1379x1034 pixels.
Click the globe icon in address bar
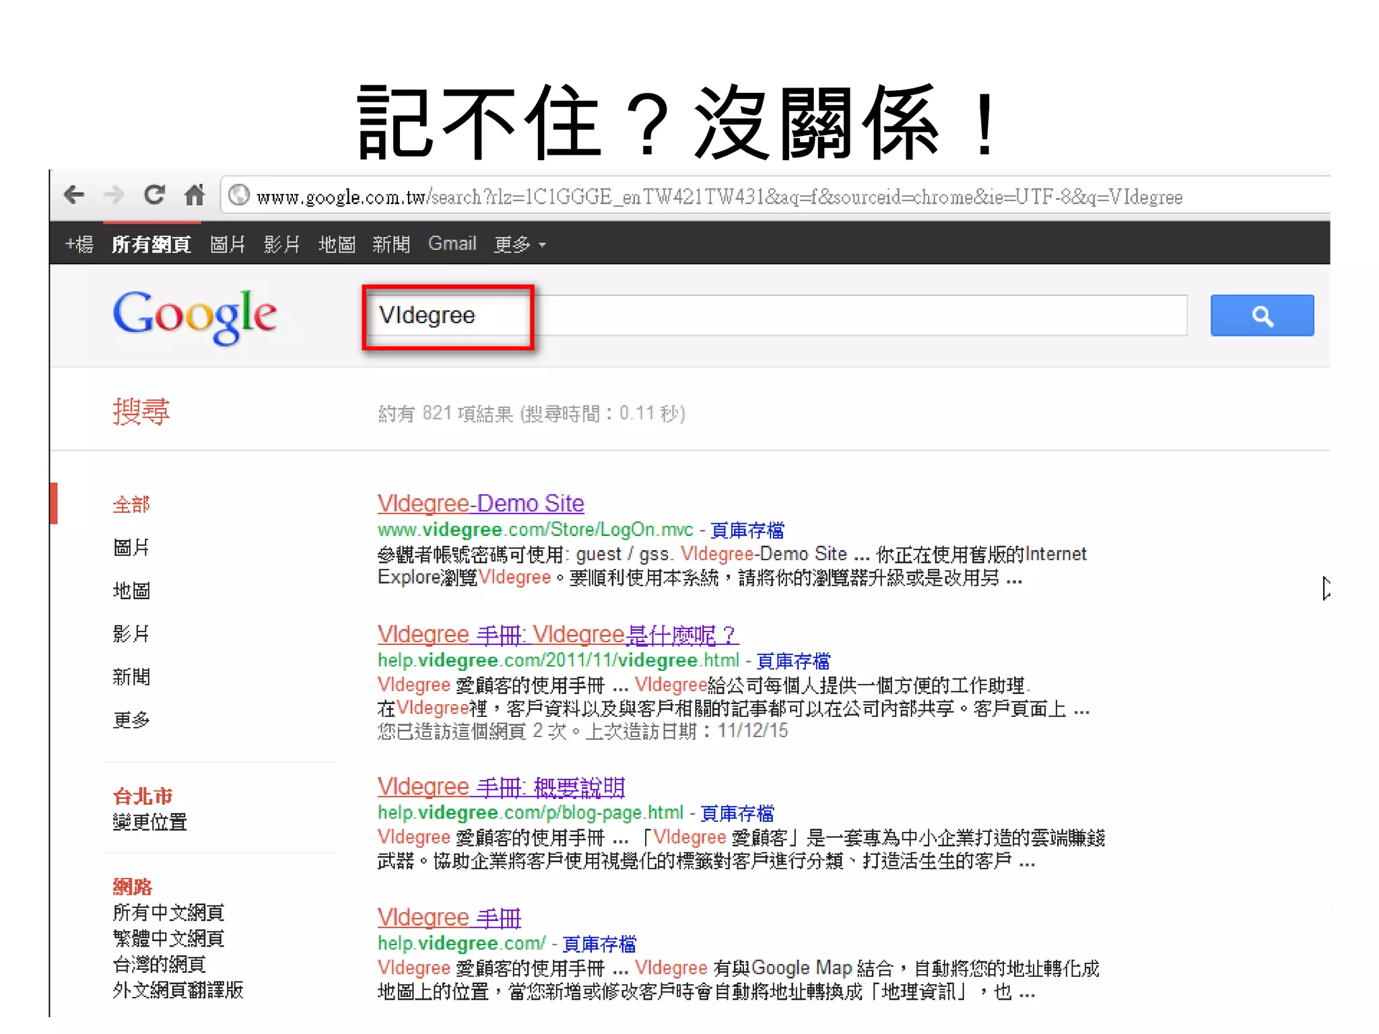click(x=238, y=196)
